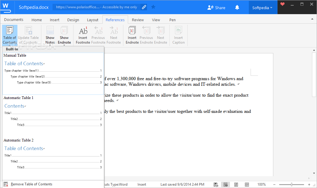Select the print layout view icon
The width and height of the screenshot is (317, 188).
pyautogui.click(x=226, y=184)
